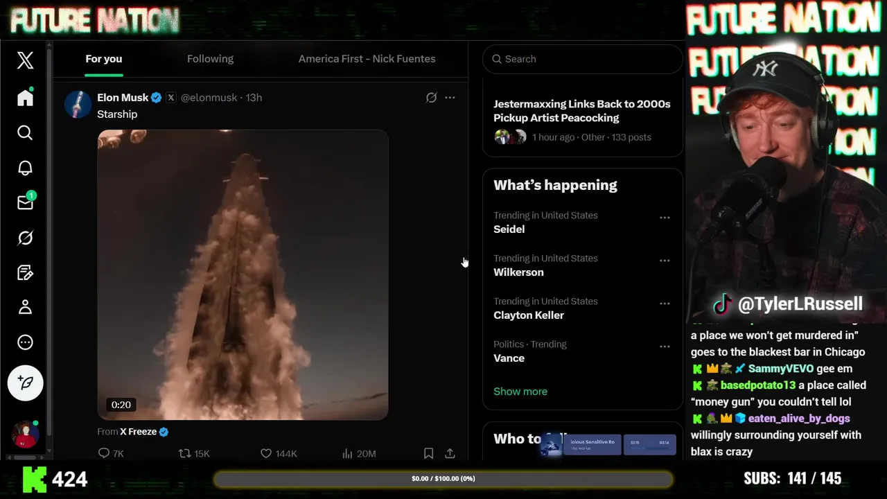Click the 0:20 video duration label
Image resolution: width=887 pixels, height=499 pixels.
pyautogui.click(x=121, y=405)
